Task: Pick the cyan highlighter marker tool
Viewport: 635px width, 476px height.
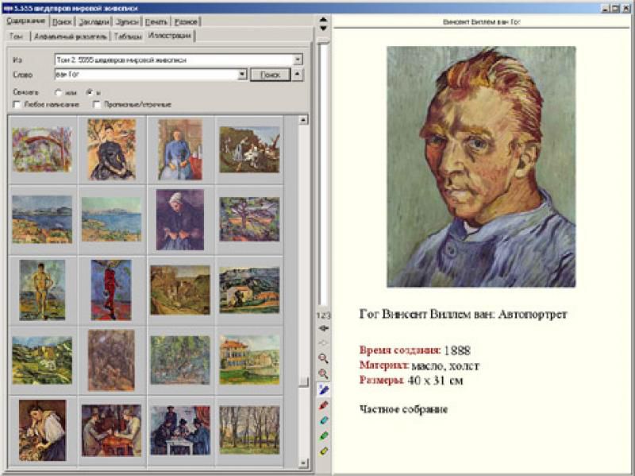Action: (x=323, y=420)
